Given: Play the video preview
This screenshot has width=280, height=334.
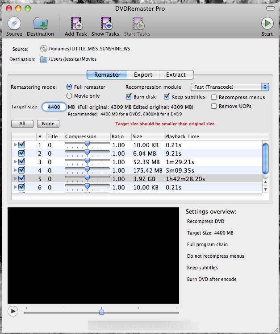Looking at the screenshot, I should pos(13,311).
